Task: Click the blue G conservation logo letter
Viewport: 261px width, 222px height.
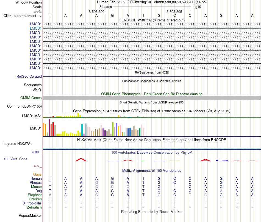Action: tap(222, 160)
